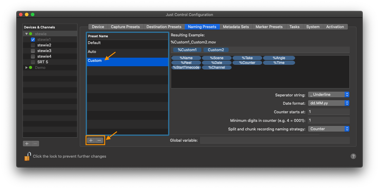
Task: Click the green status dot beside stewie
Action: (x=31, y=34)
